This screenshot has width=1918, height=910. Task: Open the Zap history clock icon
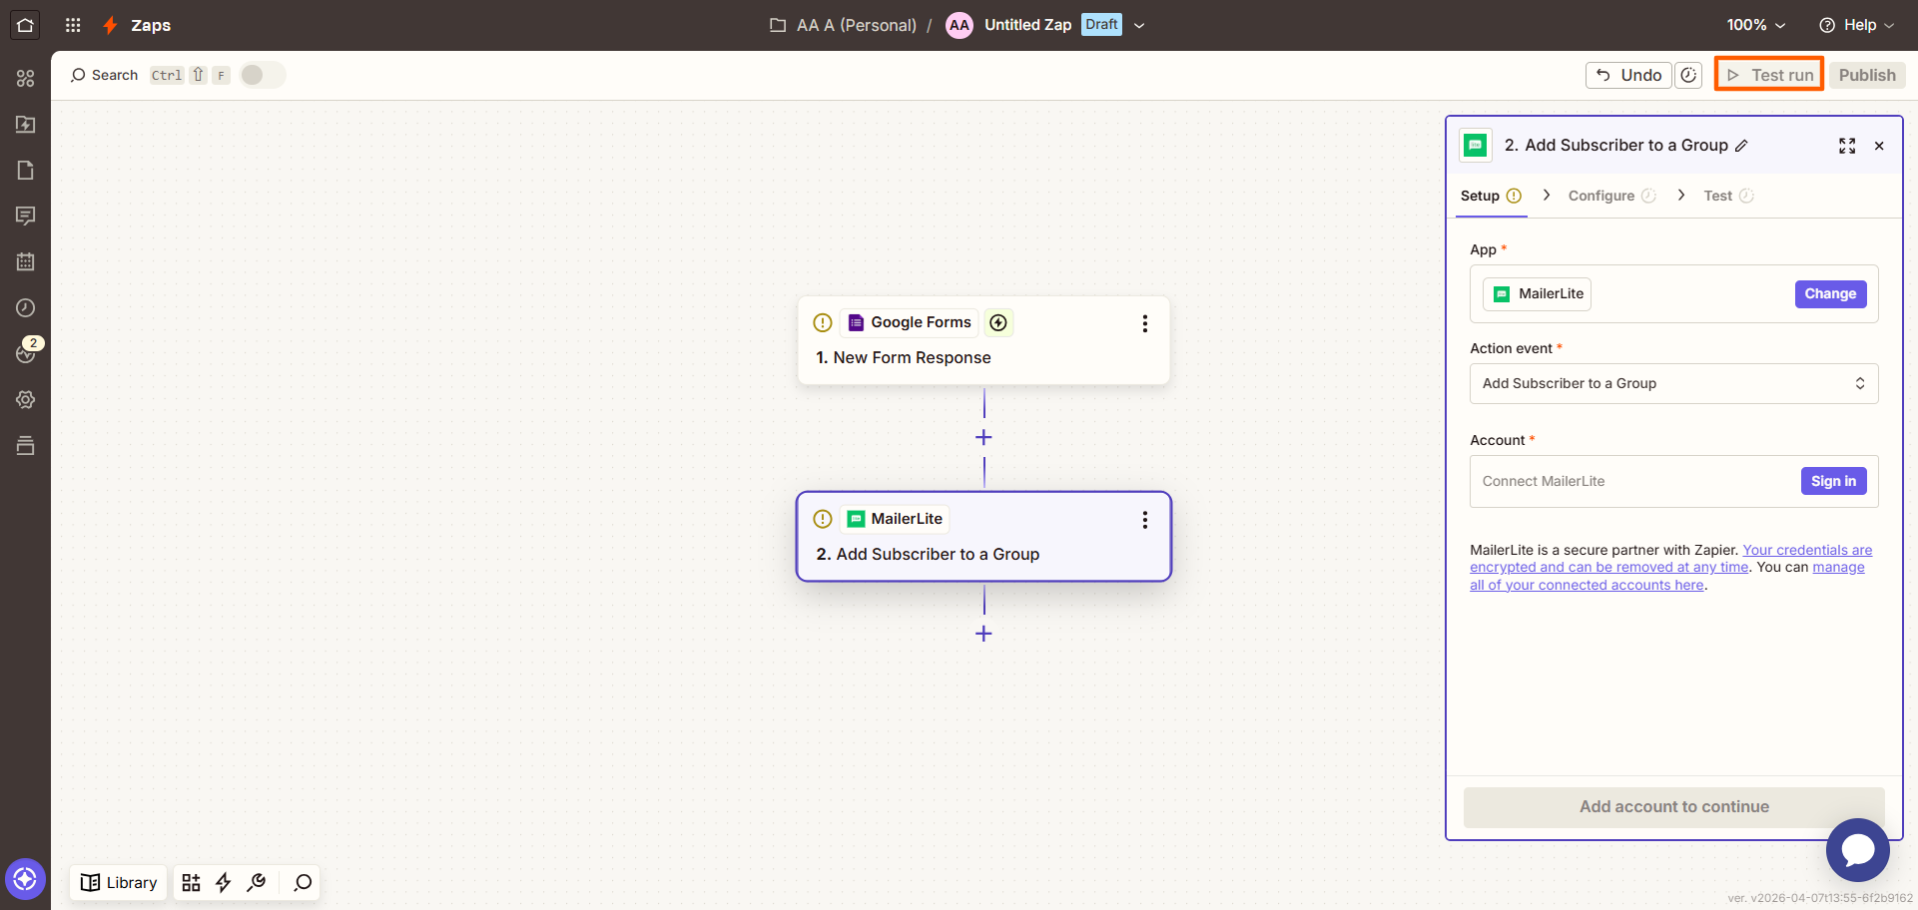tap(25, 307)
